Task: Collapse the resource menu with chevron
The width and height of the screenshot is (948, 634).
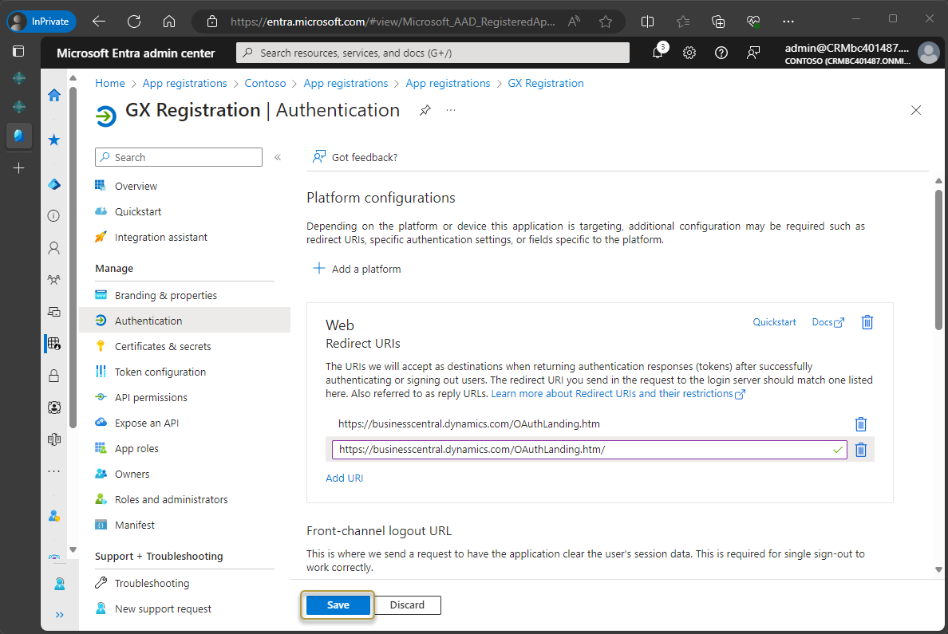Action: pyautogui.click(x=278, y=157)
